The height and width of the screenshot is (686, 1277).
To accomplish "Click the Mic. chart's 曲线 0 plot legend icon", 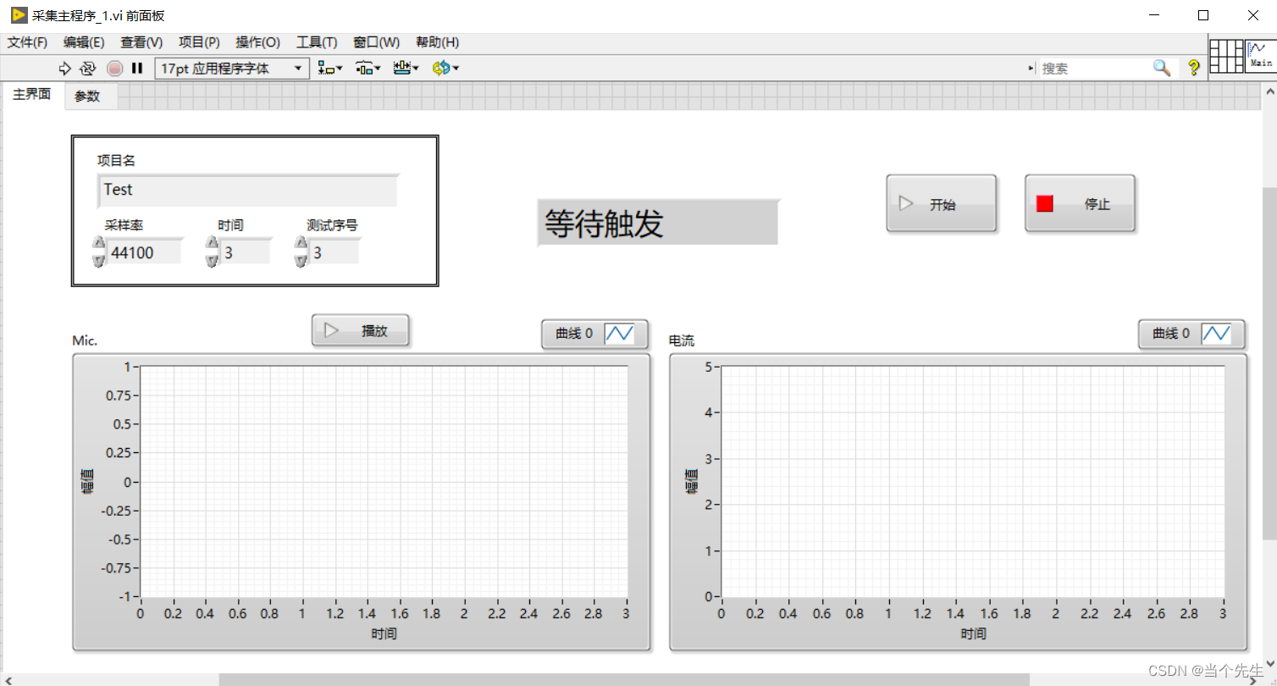I will [x=621, y=334].
